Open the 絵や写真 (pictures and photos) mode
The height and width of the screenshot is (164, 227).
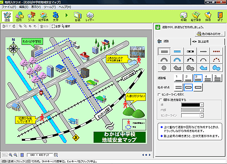[44, 16]
